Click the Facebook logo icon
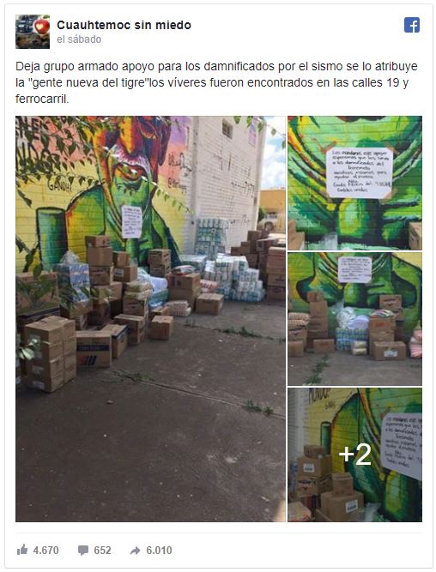This screenshot has height=572, width=436. coord(411,25)
